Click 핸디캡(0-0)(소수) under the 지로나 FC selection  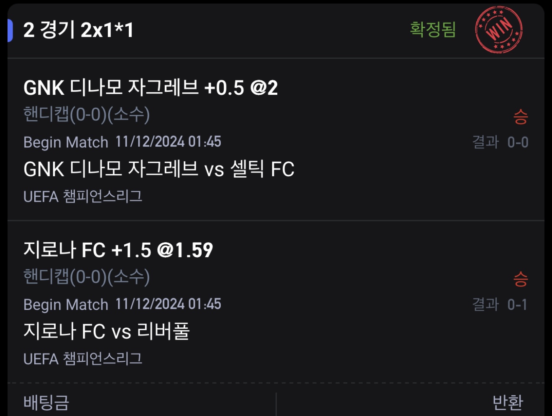pyautogui.click(x=87, y=276)
